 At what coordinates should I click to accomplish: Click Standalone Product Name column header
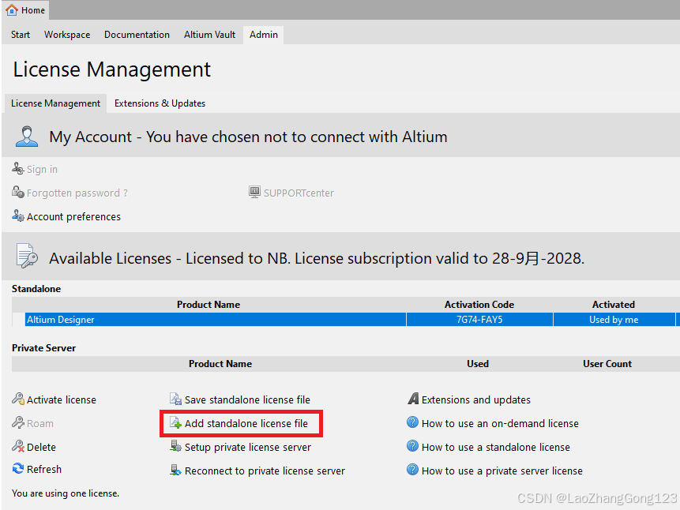point(209,305)
